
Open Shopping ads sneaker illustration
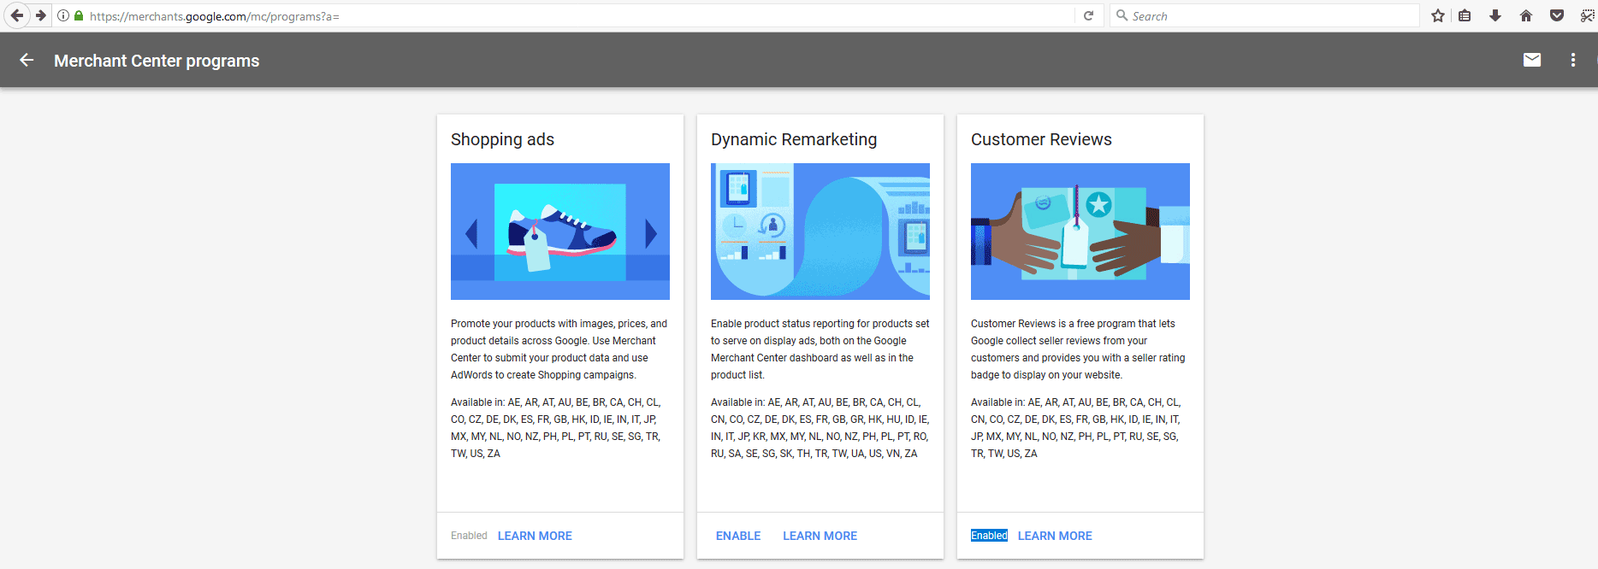[x=560, y=232]
